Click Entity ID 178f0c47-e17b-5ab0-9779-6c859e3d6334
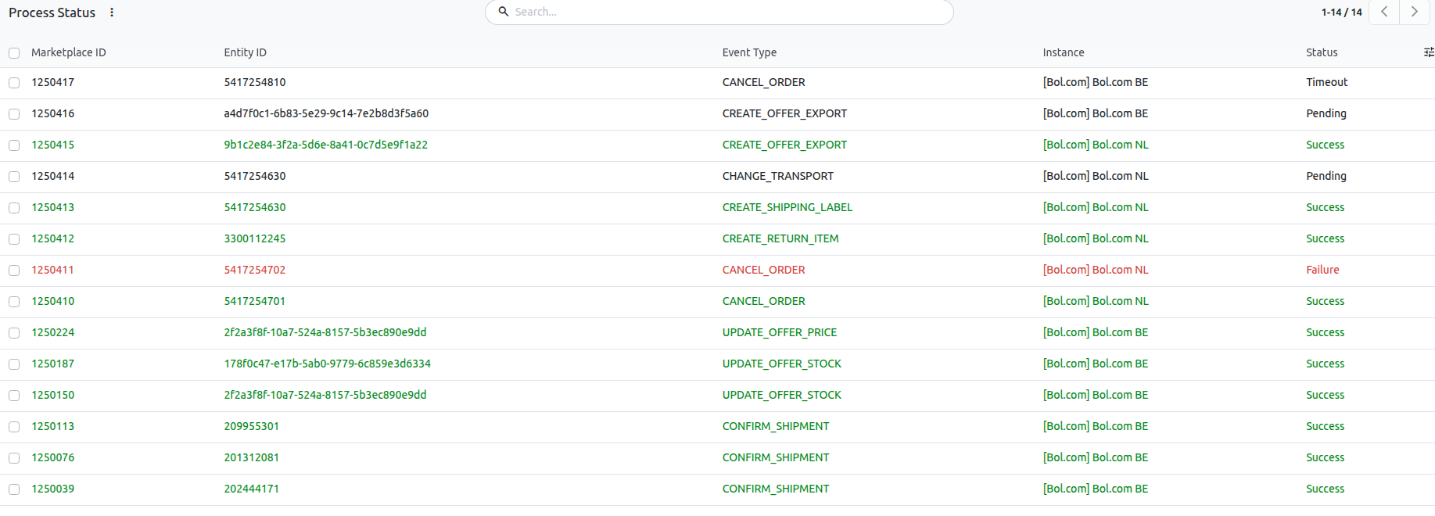The height and width of the screenshot is (516, 1435). (328, 364)
